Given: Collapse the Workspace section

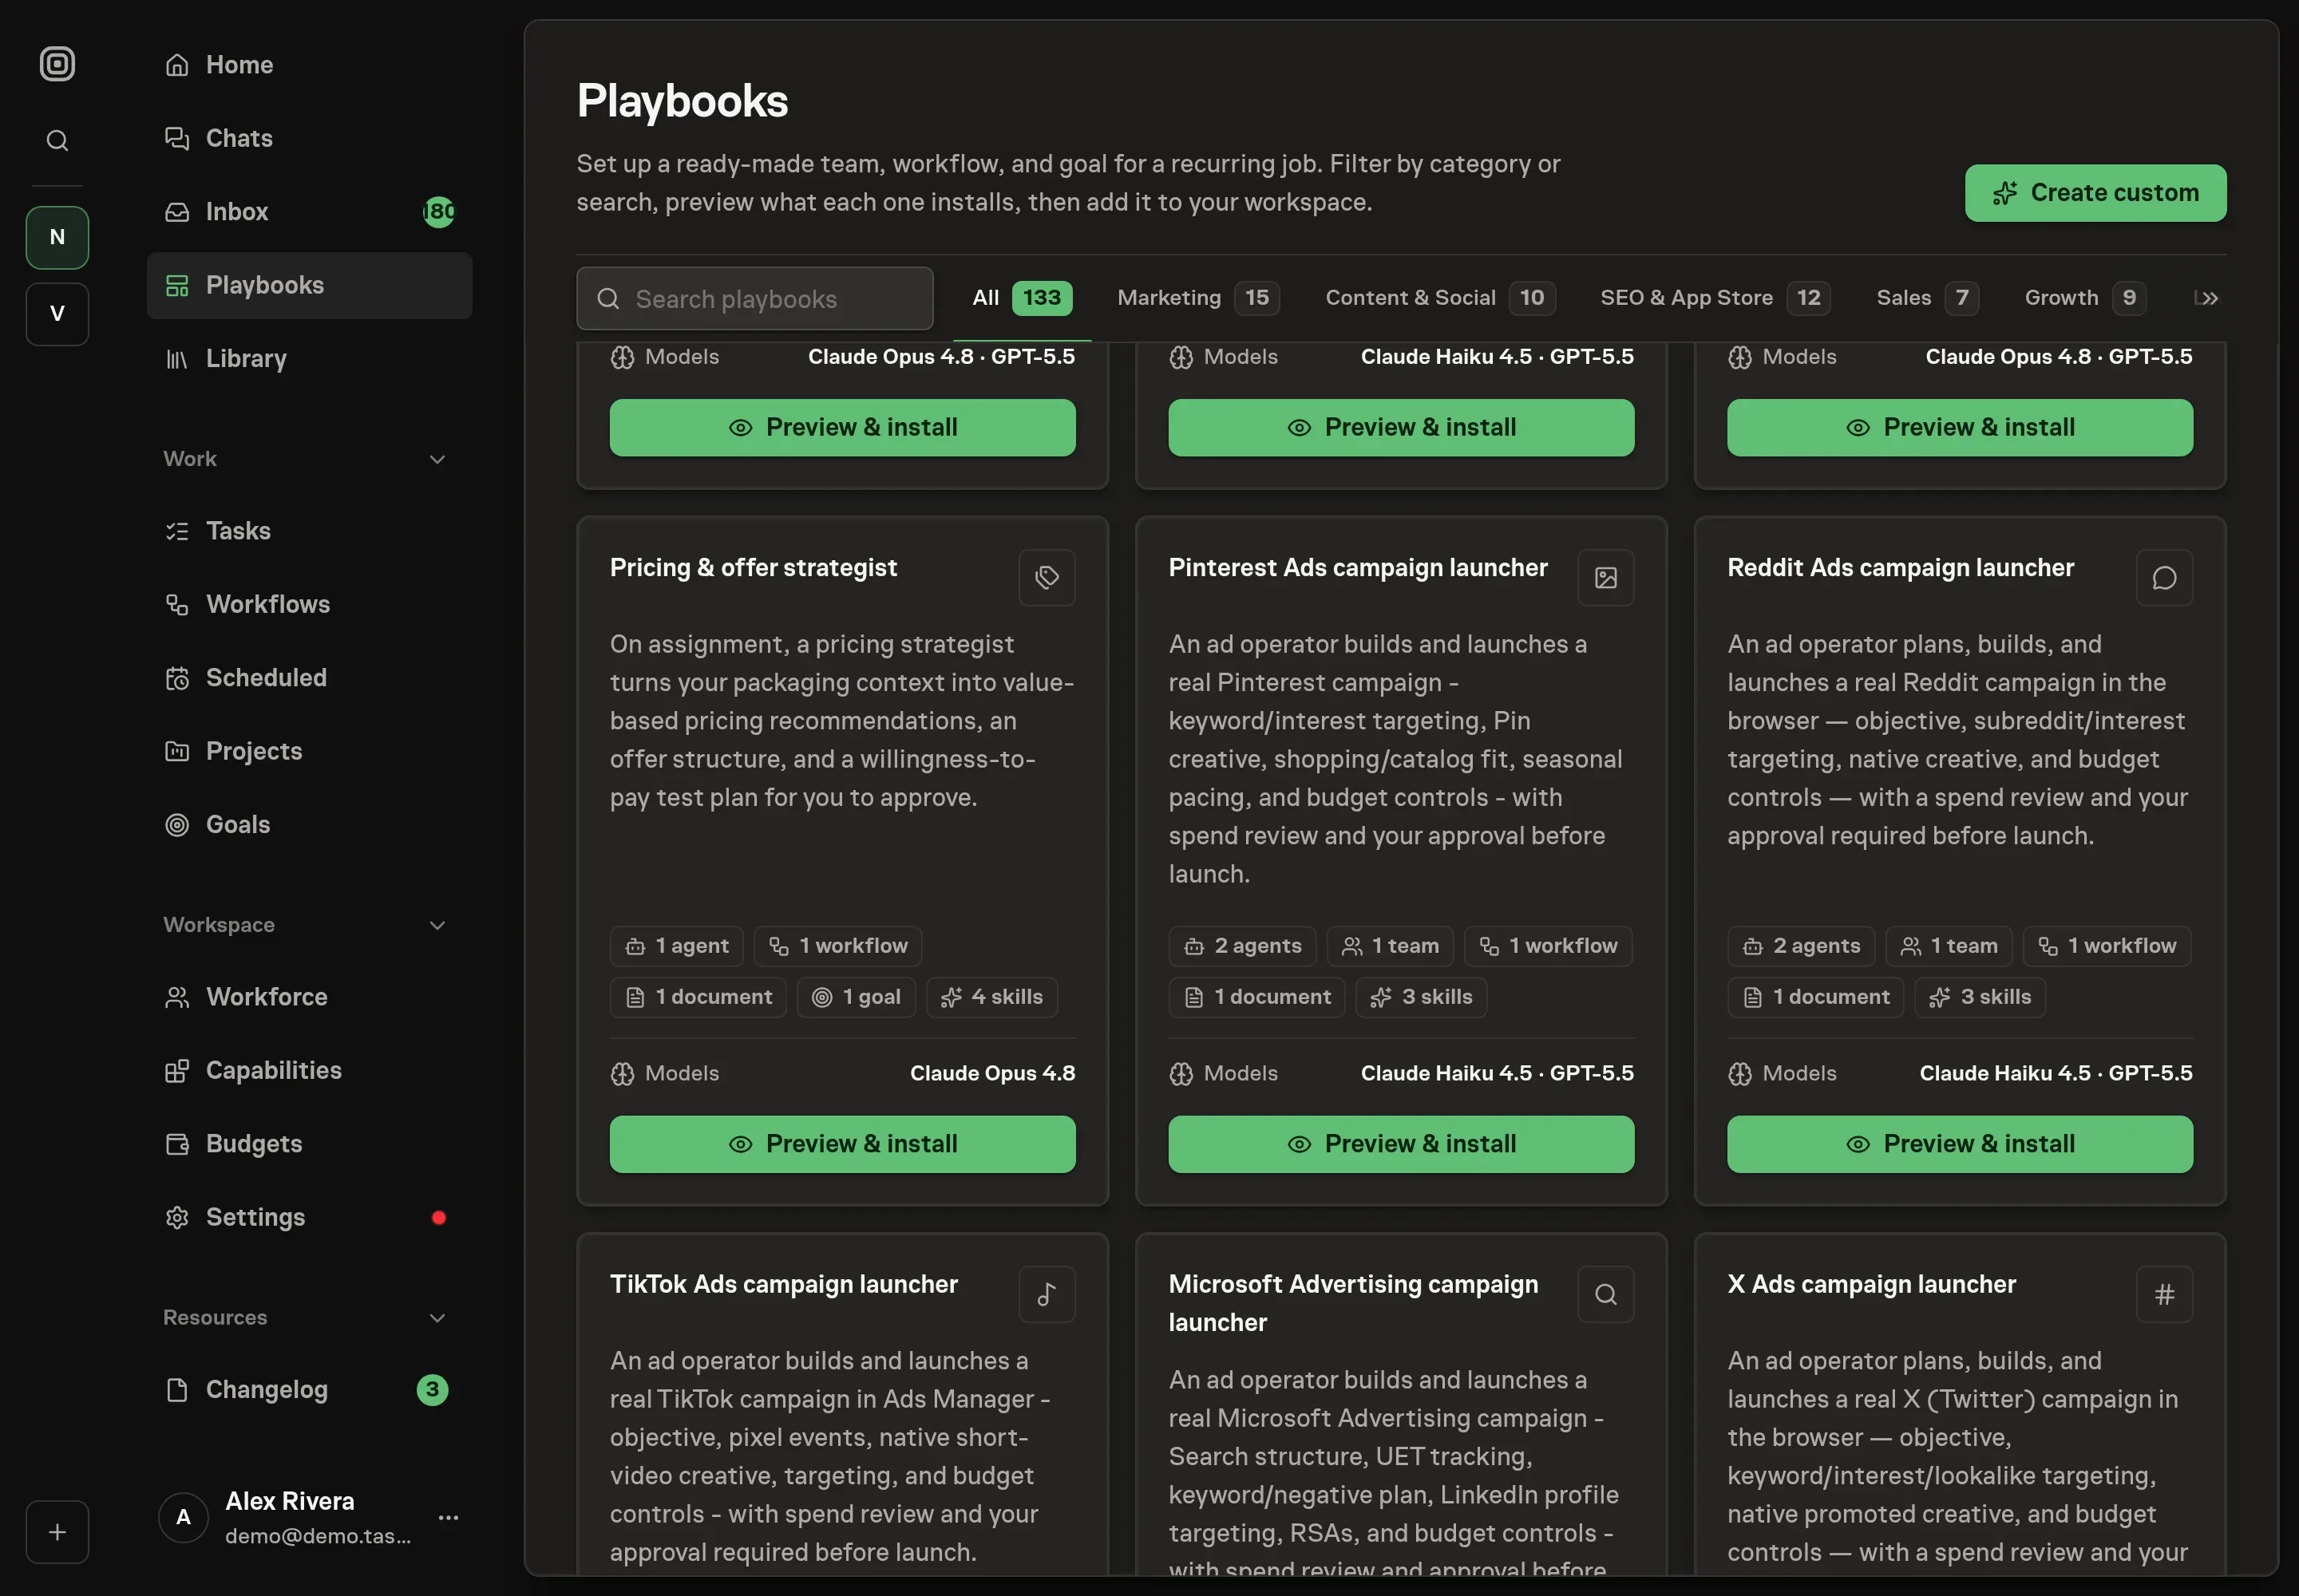Looking at the screenshot, I should click(437, 925).
